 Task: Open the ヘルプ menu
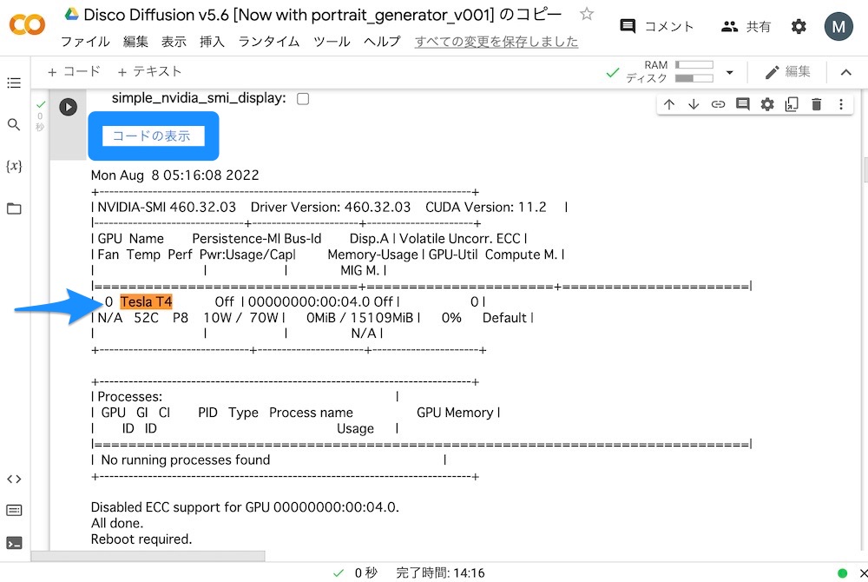[x=382, y=42]
